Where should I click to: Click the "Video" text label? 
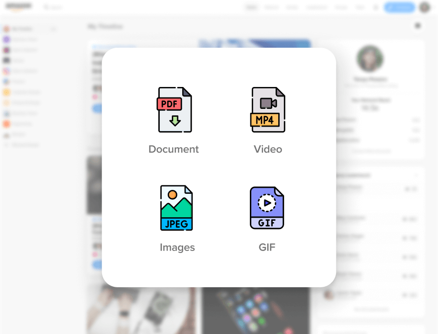[x=268, y=149]
